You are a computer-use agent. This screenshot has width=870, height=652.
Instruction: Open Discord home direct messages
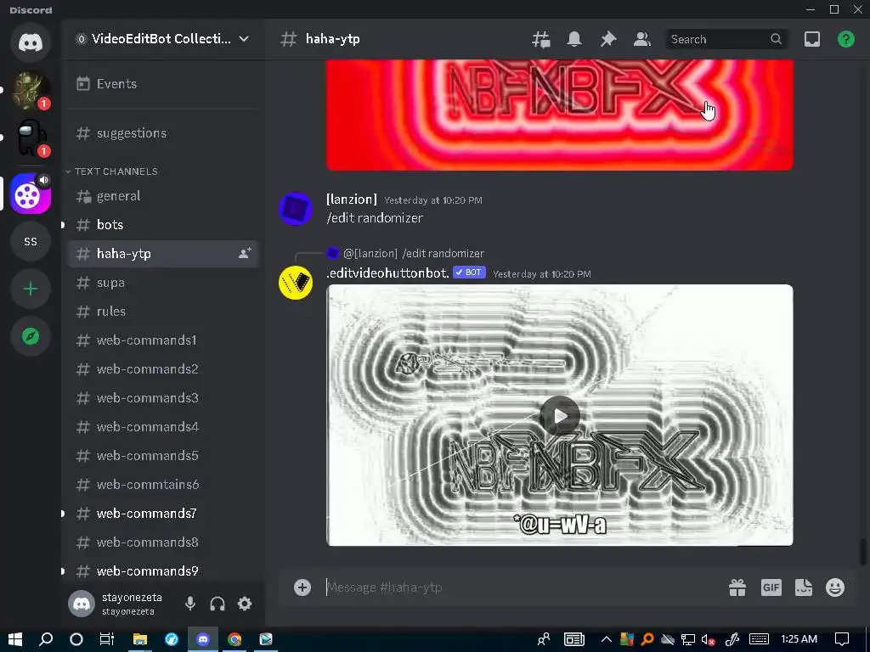(x=31, y=42)
